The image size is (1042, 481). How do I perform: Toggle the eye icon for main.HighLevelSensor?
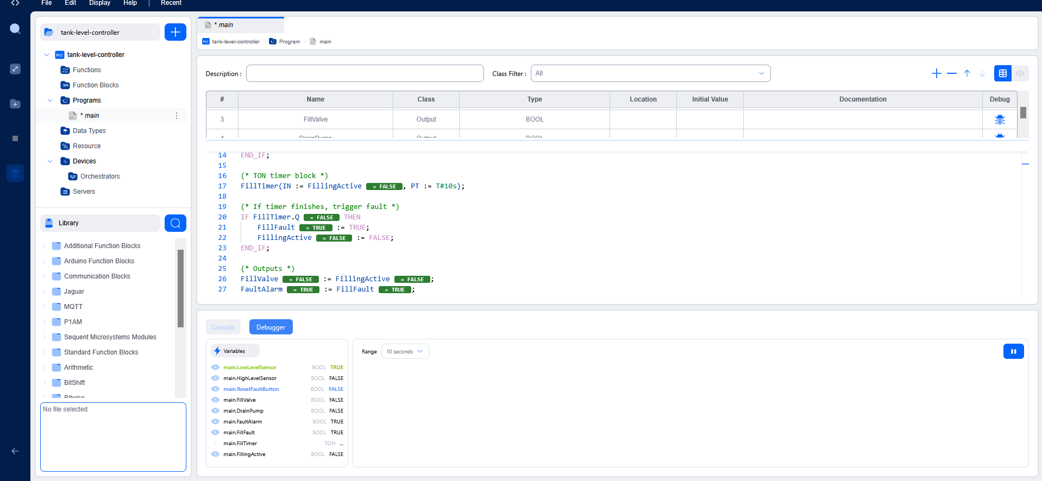pyautogui.click(x=215, y=378)
